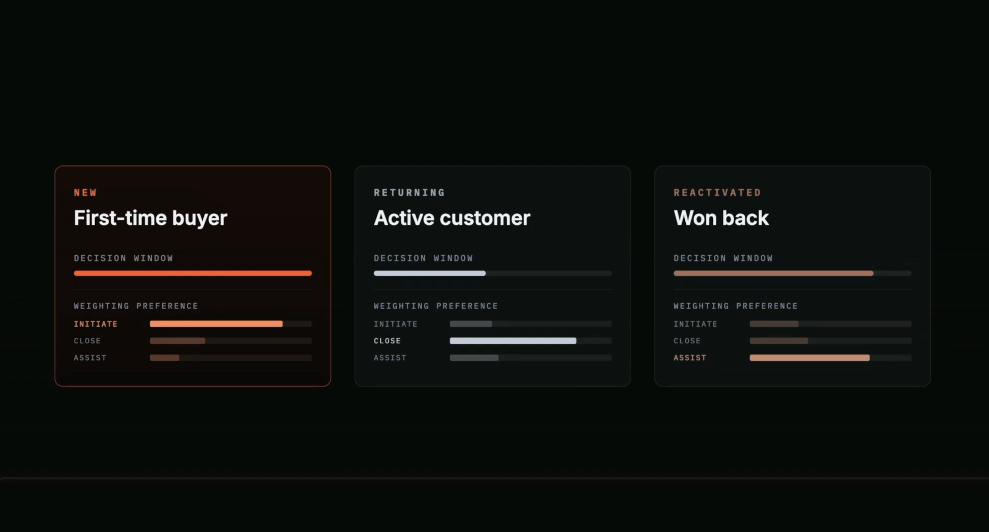The width and height of the screenshot is (989, 532).
Task: Click ASSIST label in Active customer card
Action: click(x=390, y=358)
